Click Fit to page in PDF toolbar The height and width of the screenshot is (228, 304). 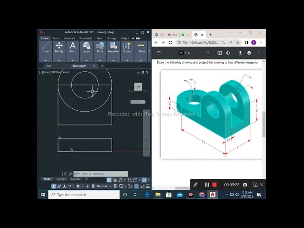[x=219, y=53]
